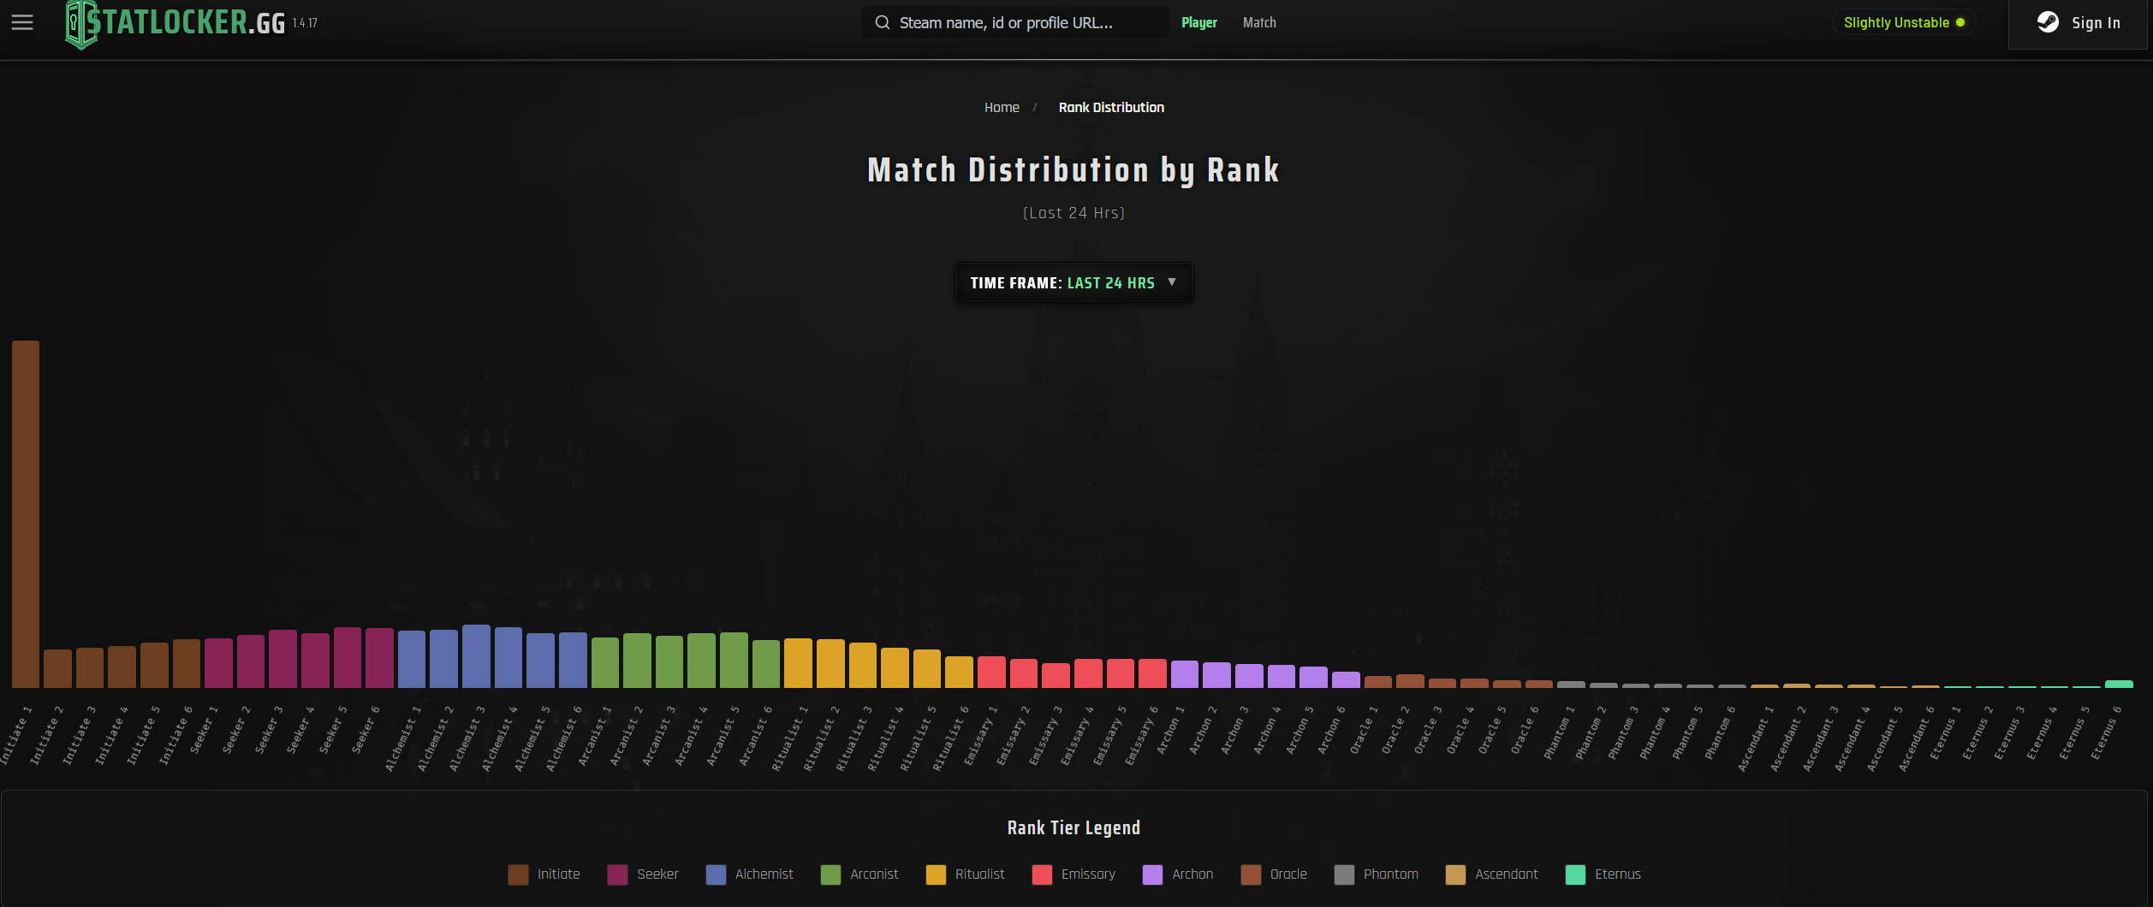Go to Home breadcrumb link
The image size is (2153, 907).
click(x=1002, y=108)
